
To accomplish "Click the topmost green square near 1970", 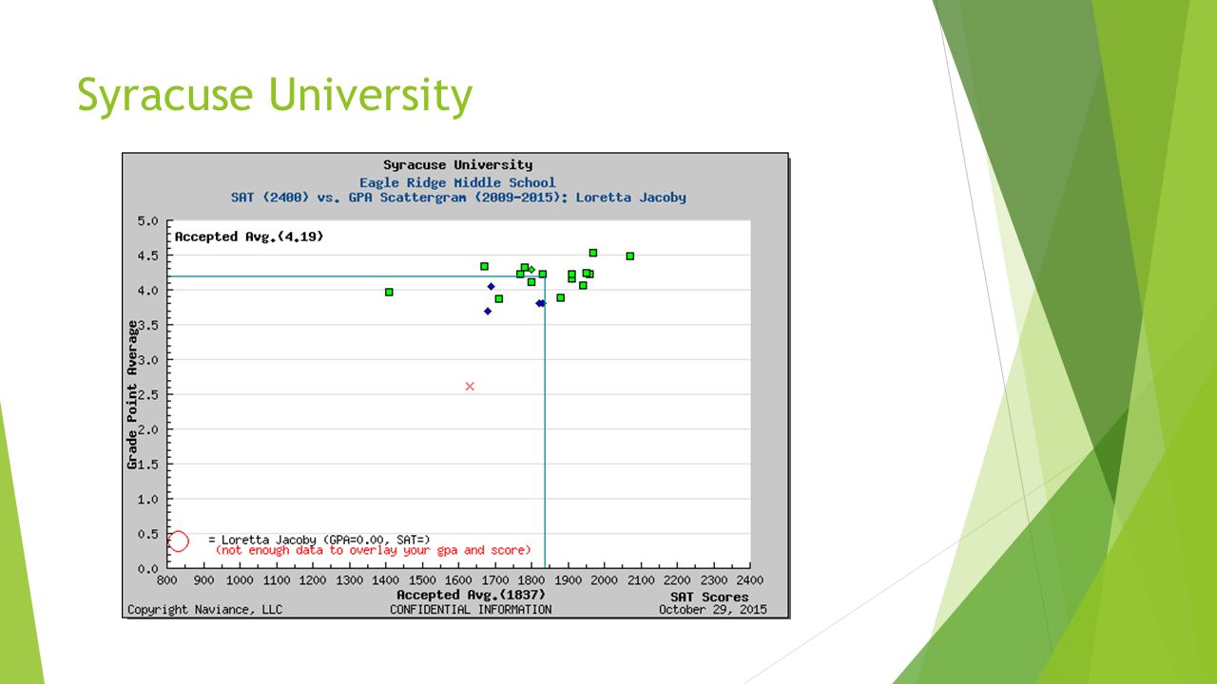I will (592, 253).
